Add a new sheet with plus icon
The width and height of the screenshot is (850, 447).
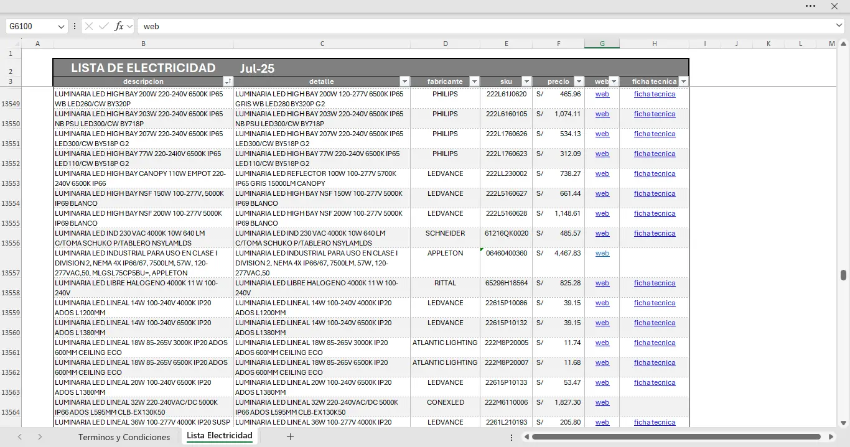click(x=290, y=437)
